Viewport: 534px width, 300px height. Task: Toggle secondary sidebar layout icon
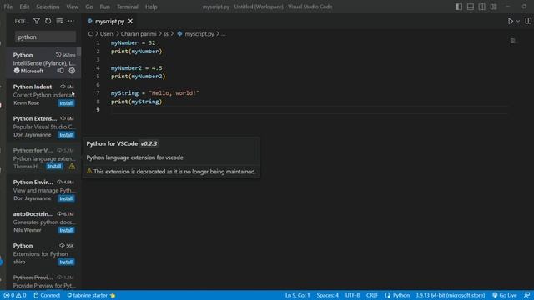click(x=482, y=7)
